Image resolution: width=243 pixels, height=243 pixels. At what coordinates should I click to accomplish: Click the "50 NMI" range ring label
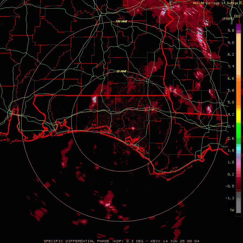[121, 71]
